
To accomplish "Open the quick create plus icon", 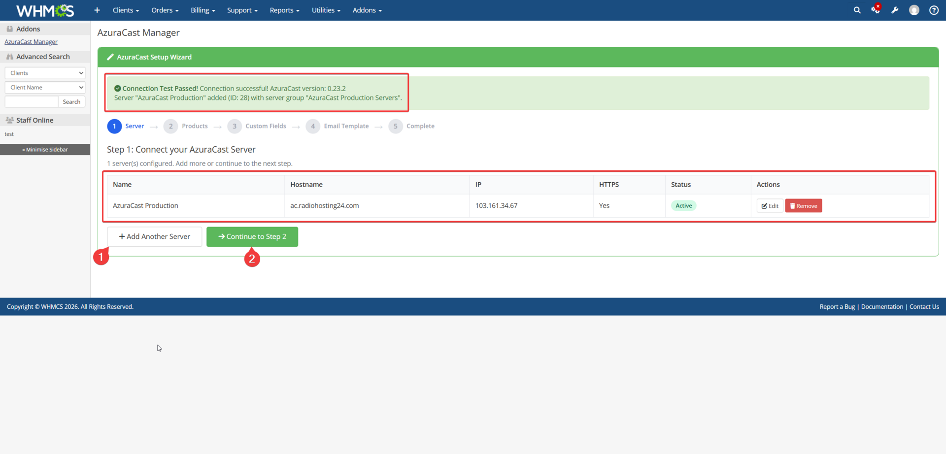I will pos(97,10).
